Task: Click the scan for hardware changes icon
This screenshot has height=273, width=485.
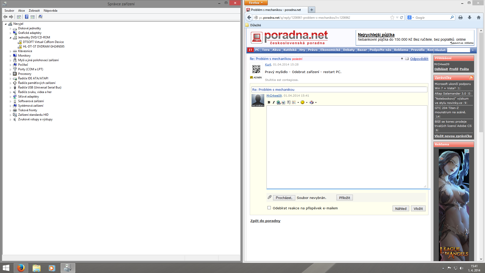Action: tap(40, 17)
